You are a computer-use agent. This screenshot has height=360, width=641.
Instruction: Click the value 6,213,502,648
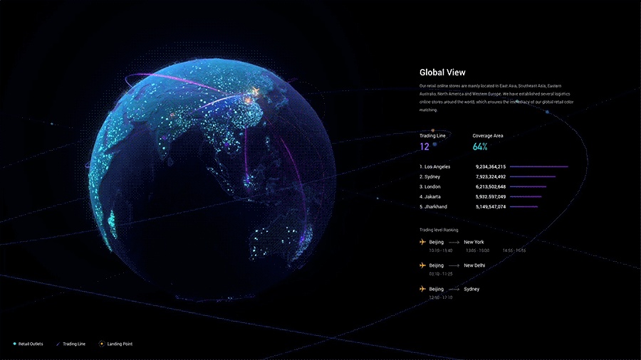491,186
